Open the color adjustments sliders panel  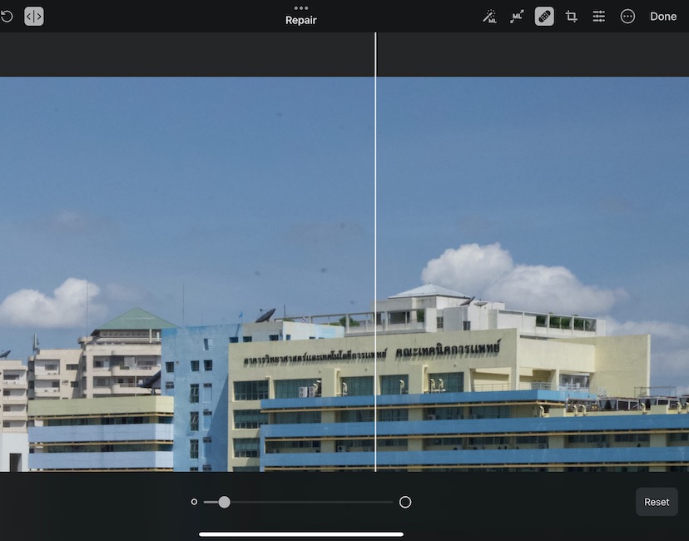(x=598, y=17)
